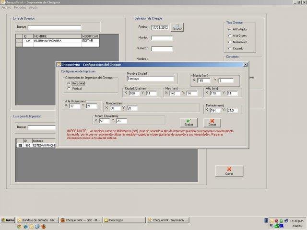This screenshot has width=307, height=230.
Task: Click the system clock showing 18:30 p.m.
Action: [297, 221]
